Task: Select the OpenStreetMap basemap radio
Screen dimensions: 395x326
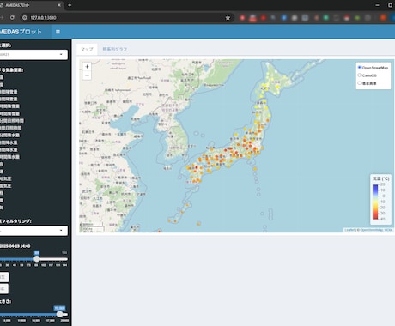Action: click(360, 68)
